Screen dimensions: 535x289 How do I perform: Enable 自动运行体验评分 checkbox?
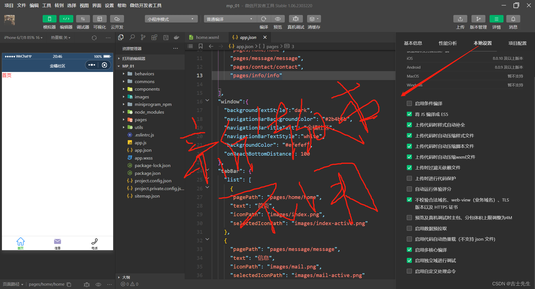[409, 189]
